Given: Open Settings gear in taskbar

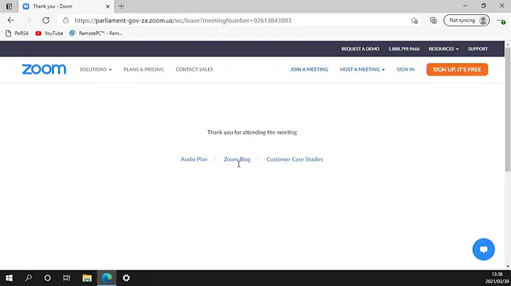Looking at the screenshot, I should (126, 278).
